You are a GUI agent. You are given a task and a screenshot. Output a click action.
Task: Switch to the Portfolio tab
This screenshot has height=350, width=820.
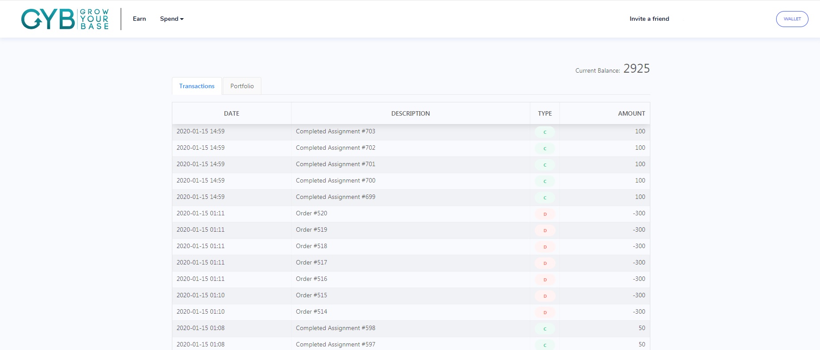tap(242, 86)
